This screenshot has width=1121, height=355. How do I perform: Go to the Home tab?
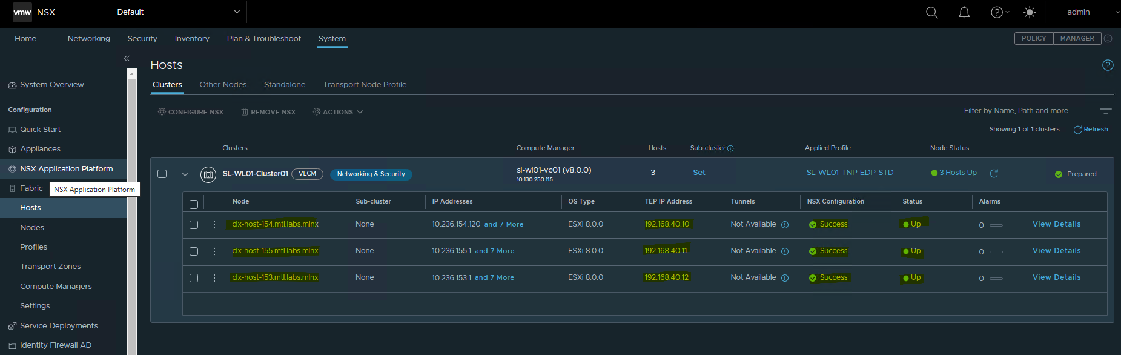point(25,38)
